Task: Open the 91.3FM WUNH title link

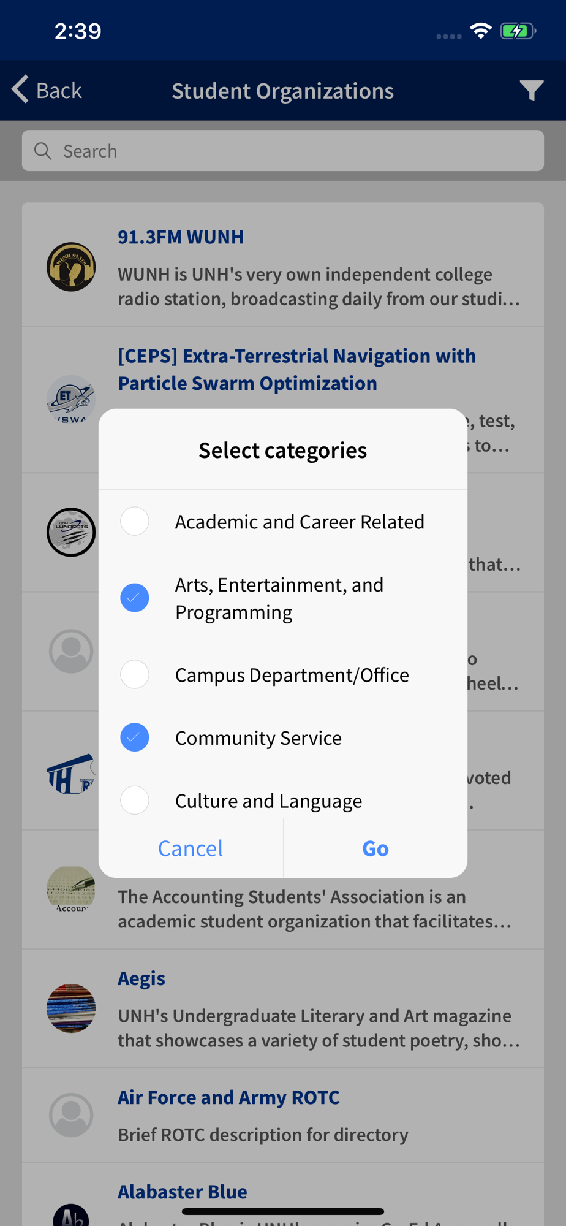Action: [181, 237]
